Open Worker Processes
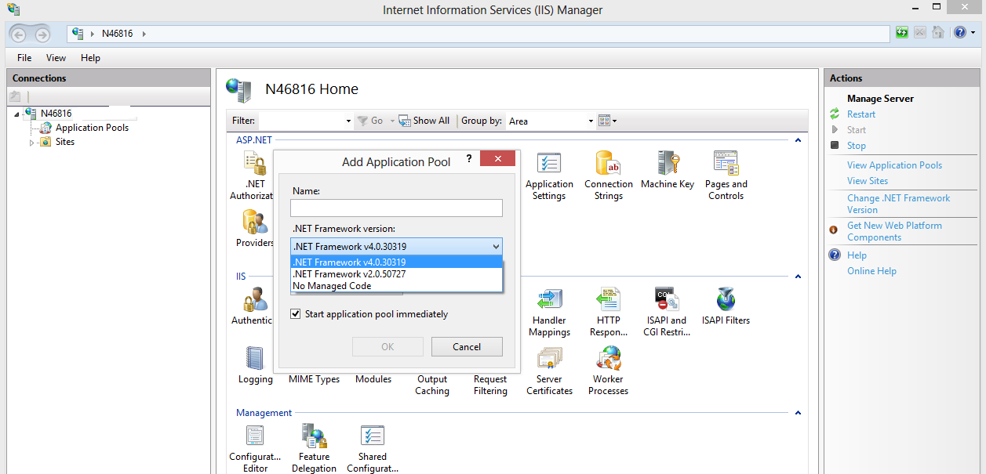Viewport: 986px width, 474px height. pos(607,364)
